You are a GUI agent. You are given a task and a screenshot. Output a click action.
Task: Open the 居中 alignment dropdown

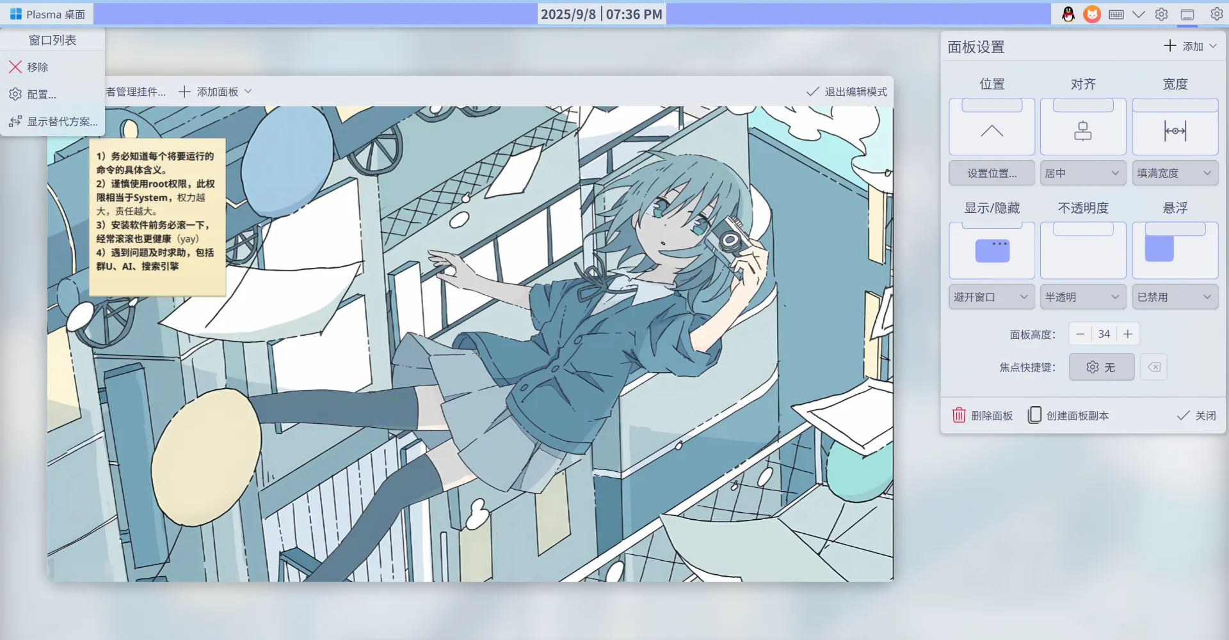click(x=1082, y=173)
